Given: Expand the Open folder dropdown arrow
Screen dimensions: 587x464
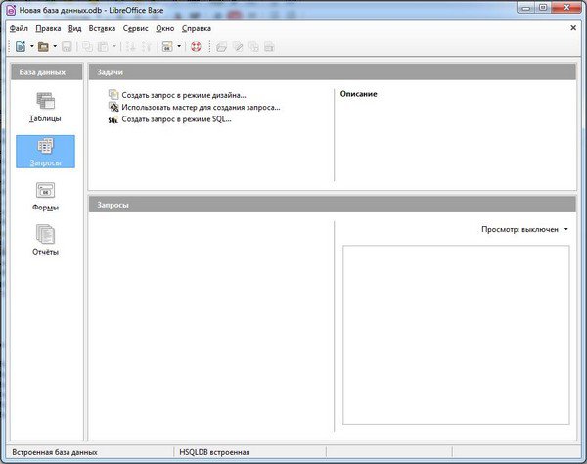Looking at the screenshot, I should coord(55,46).
